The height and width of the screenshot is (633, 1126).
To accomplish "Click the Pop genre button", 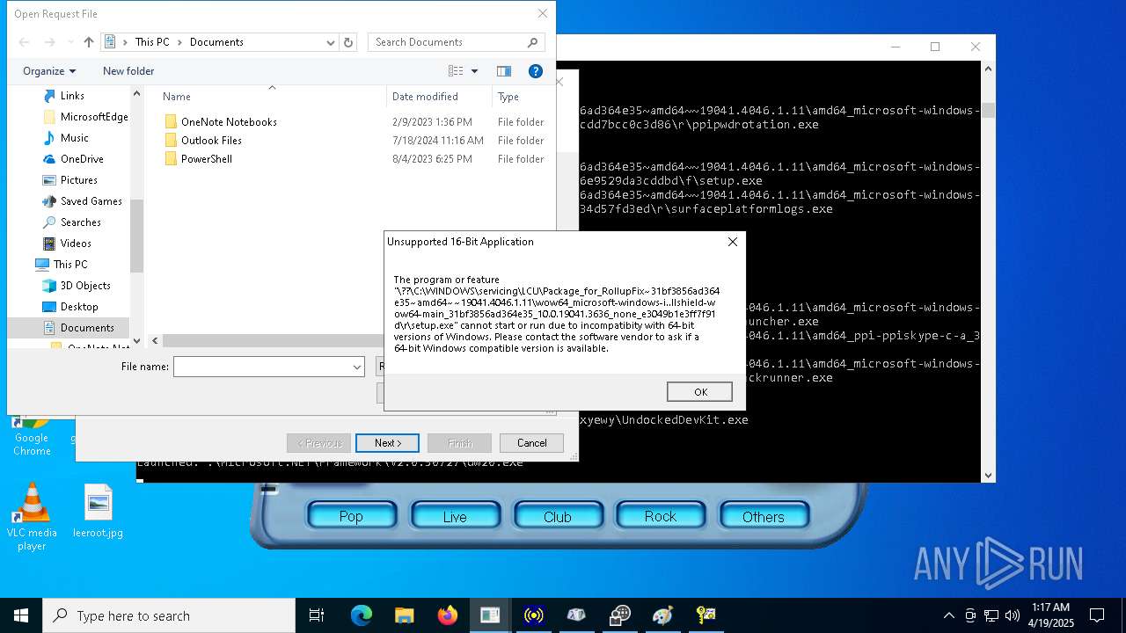I will 351,517.
